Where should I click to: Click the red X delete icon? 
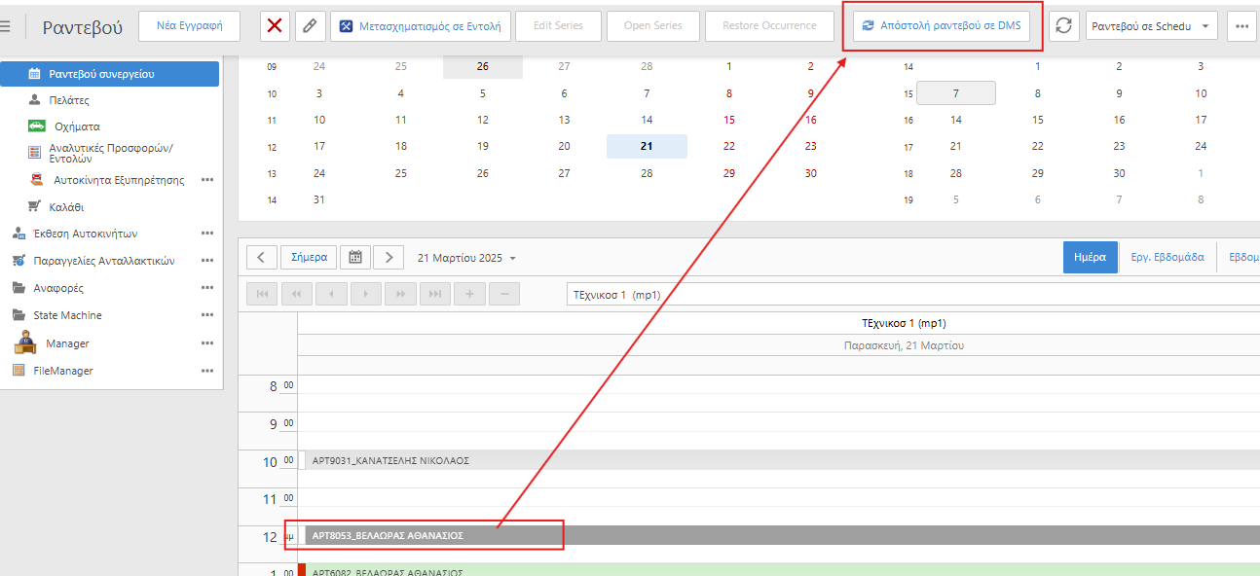pos(276,26)
